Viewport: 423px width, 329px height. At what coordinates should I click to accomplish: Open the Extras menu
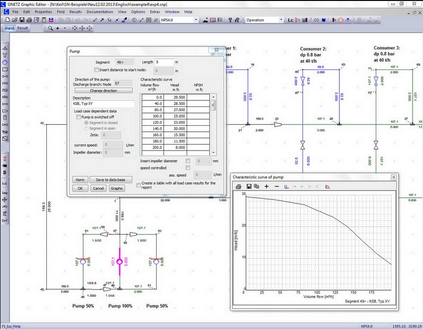[x=154, y=12]
